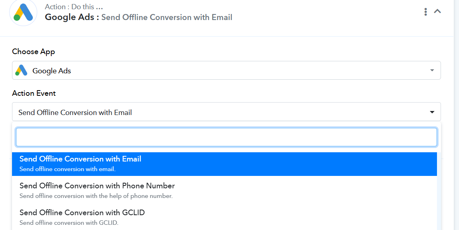Click description 'Send offline conversion with email.'
The width and height of the screenshot is (459, 230).
coord(67,169)
